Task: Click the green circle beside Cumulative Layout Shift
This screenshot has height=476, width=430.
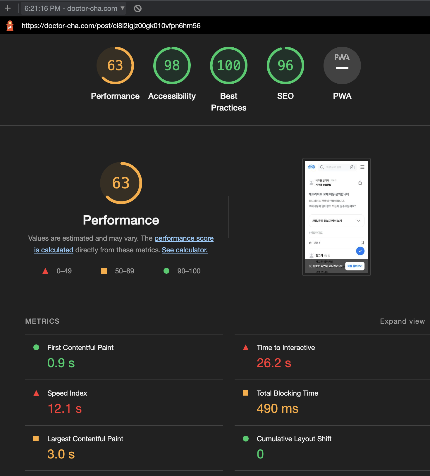Action: (246, 439)
